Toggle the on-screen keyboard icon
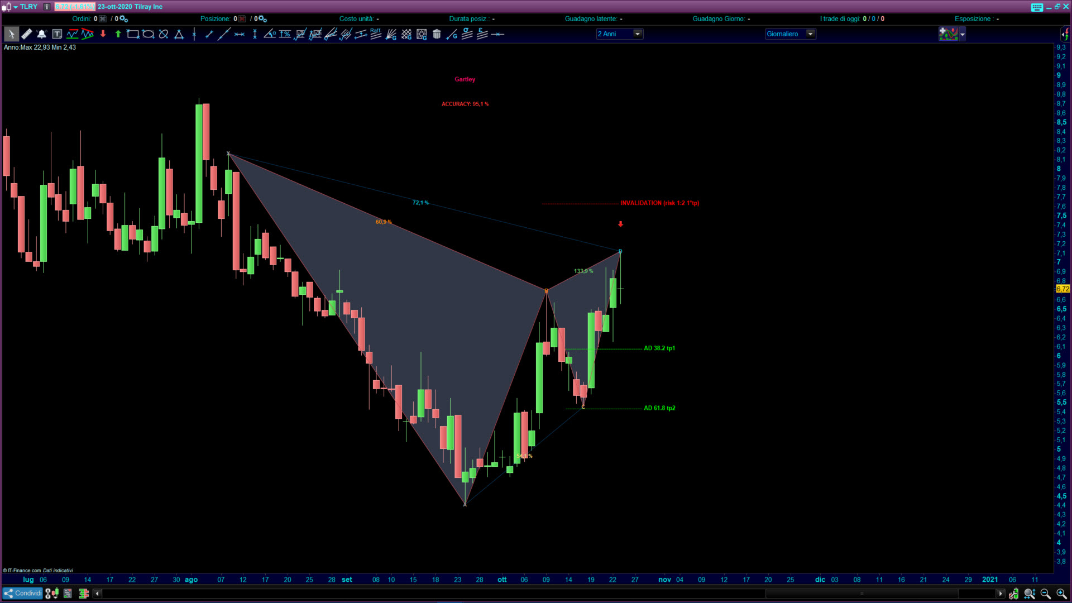Viewport: 1072px width, 603px height. pyautogui.click(x=1037, y=7)
